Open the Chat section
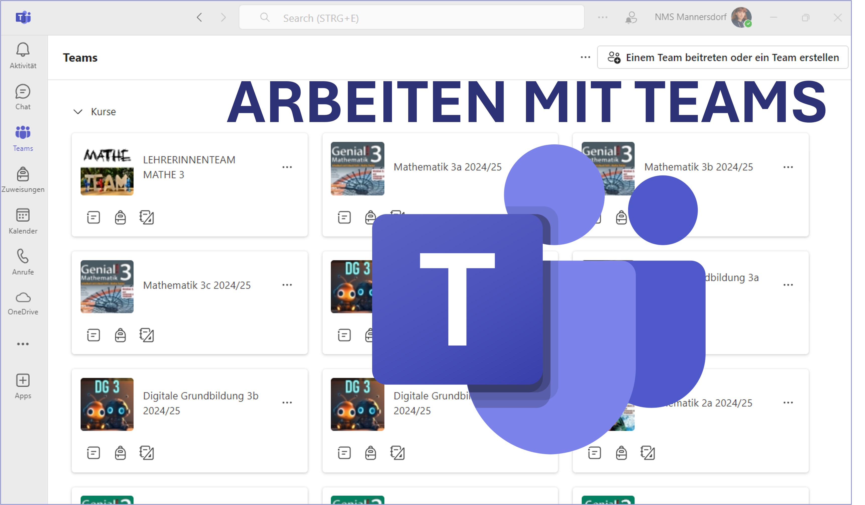865x505 pixels. [23, 97]
